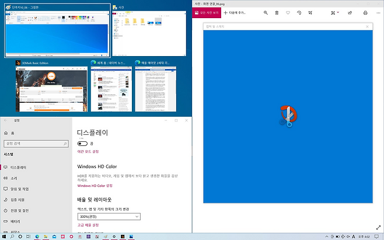Open the crop tool in Photos
This screenshot has height=240, width=384.
point(310,12)
